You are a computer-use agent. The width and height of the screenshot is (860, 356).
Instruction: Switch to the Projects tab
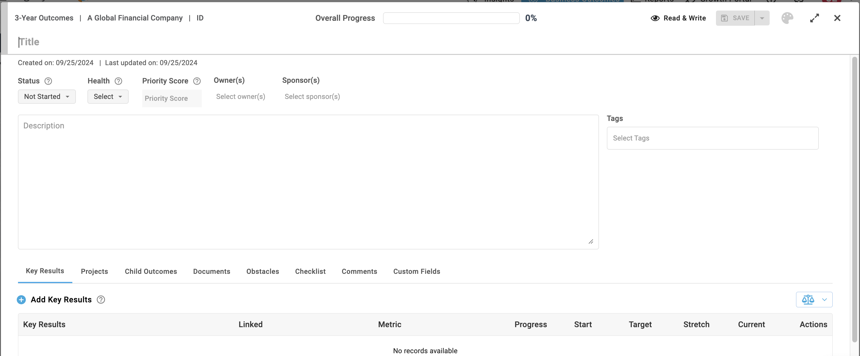(x=94, y=271)
